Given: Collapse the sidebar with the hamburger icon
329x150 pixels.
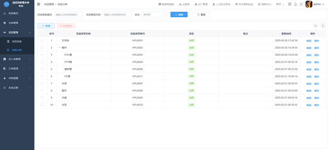Looking at the screenshot, I should pos(39,4).
